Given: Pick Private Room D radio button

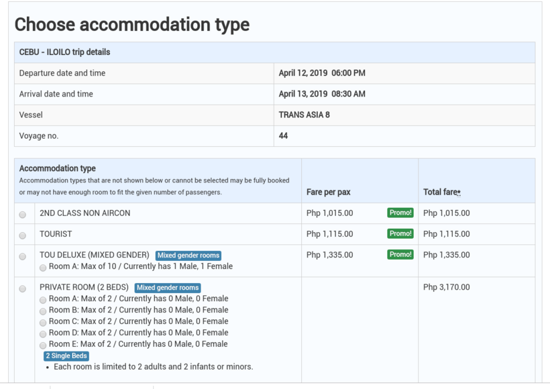Looking at the screenshot, I should pyautogui.click(x=43, y=333).
